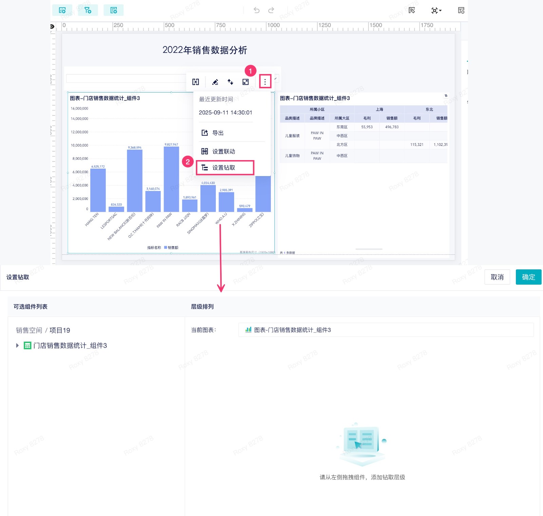The image size is (543, 516).
Task: Click the sort up-down arrows icon
Action: (230, 82)
